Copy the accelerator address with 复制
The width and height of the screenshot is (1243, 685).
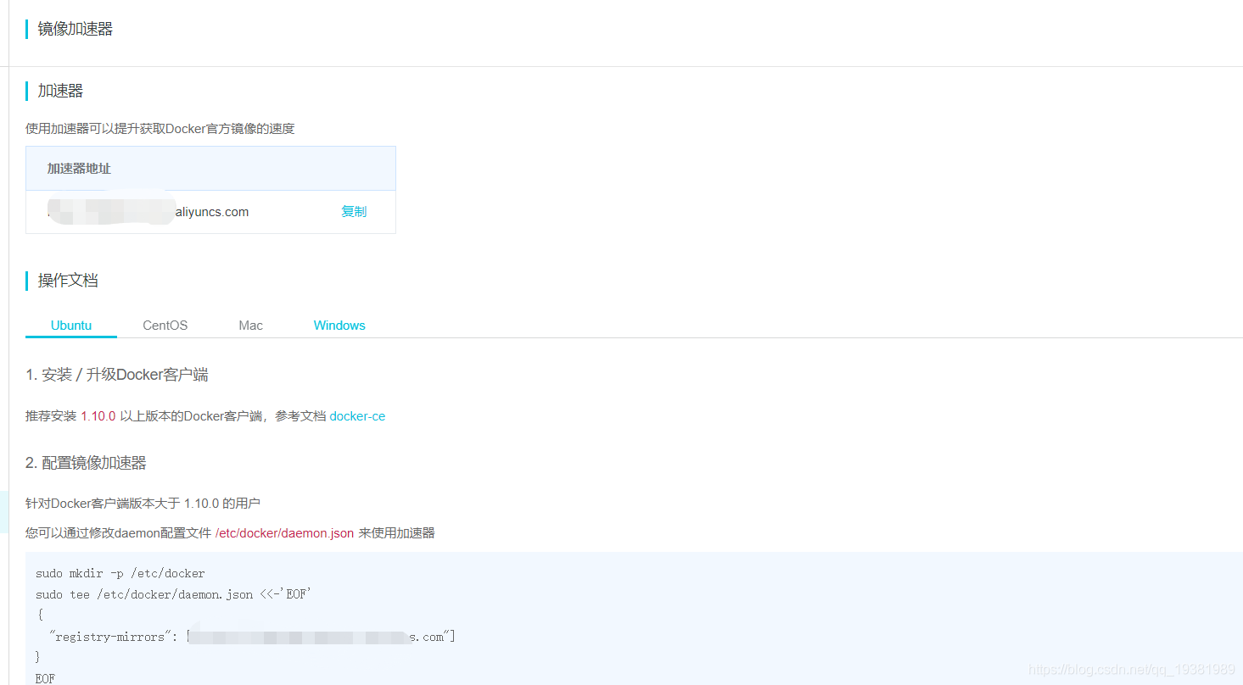tap(354, 212)
